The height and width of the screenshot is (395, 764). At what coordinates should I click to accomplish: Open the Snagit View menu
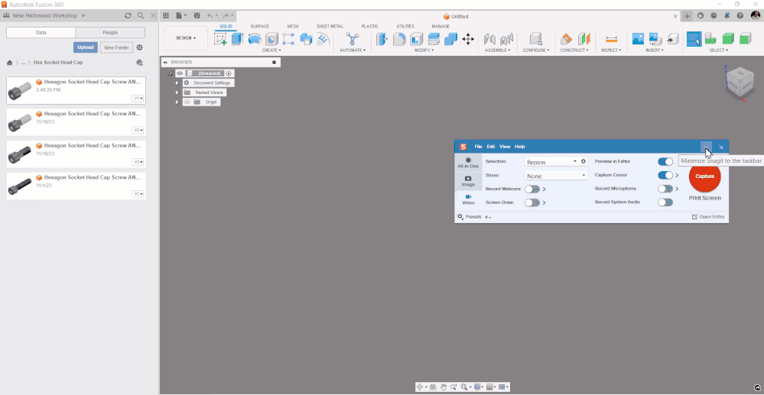pyautogui.click(x=505, y=147)
